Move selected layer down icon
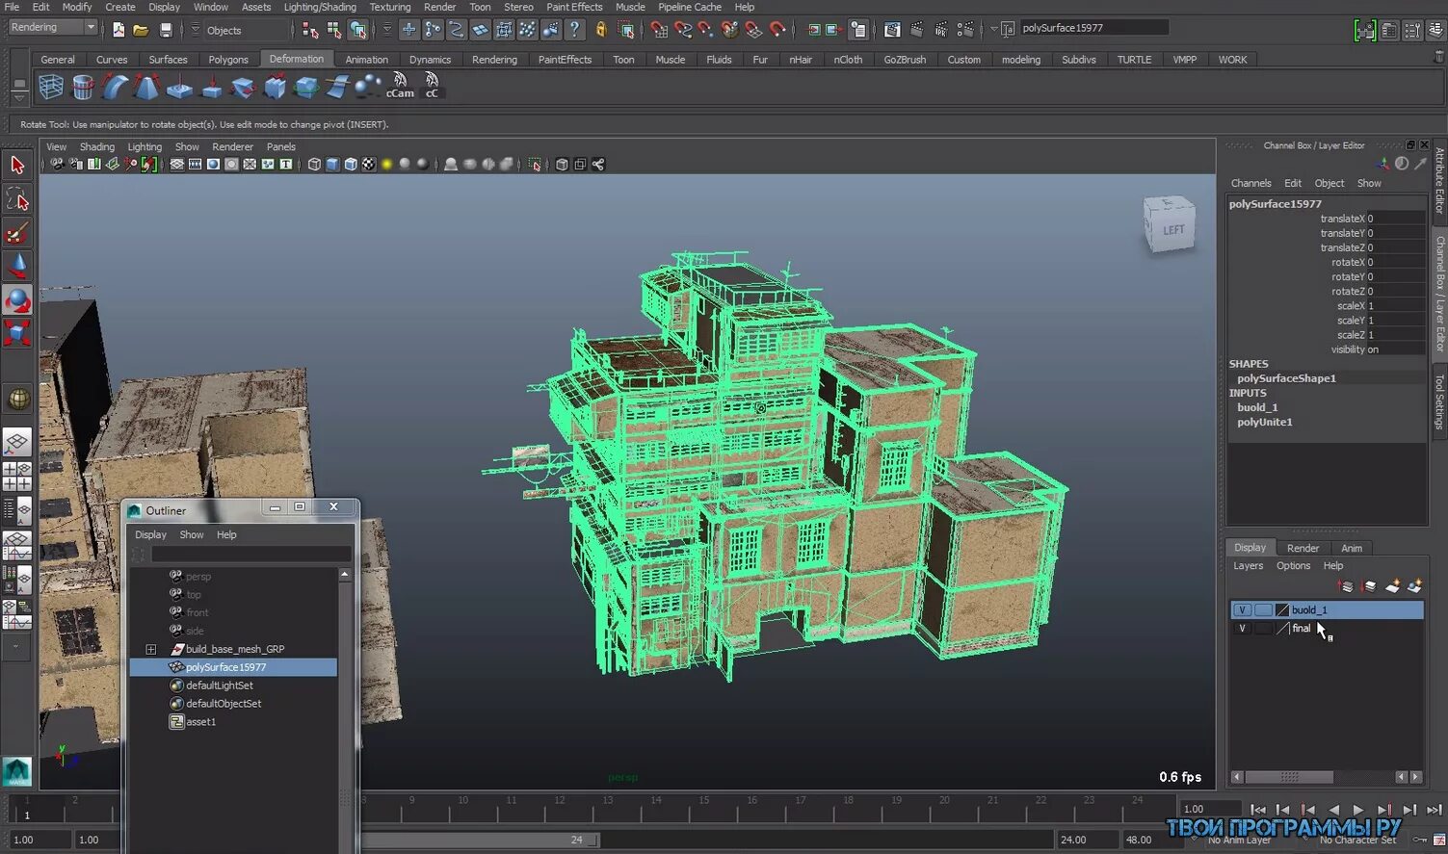1448x854 pixels. point(1369,586)
